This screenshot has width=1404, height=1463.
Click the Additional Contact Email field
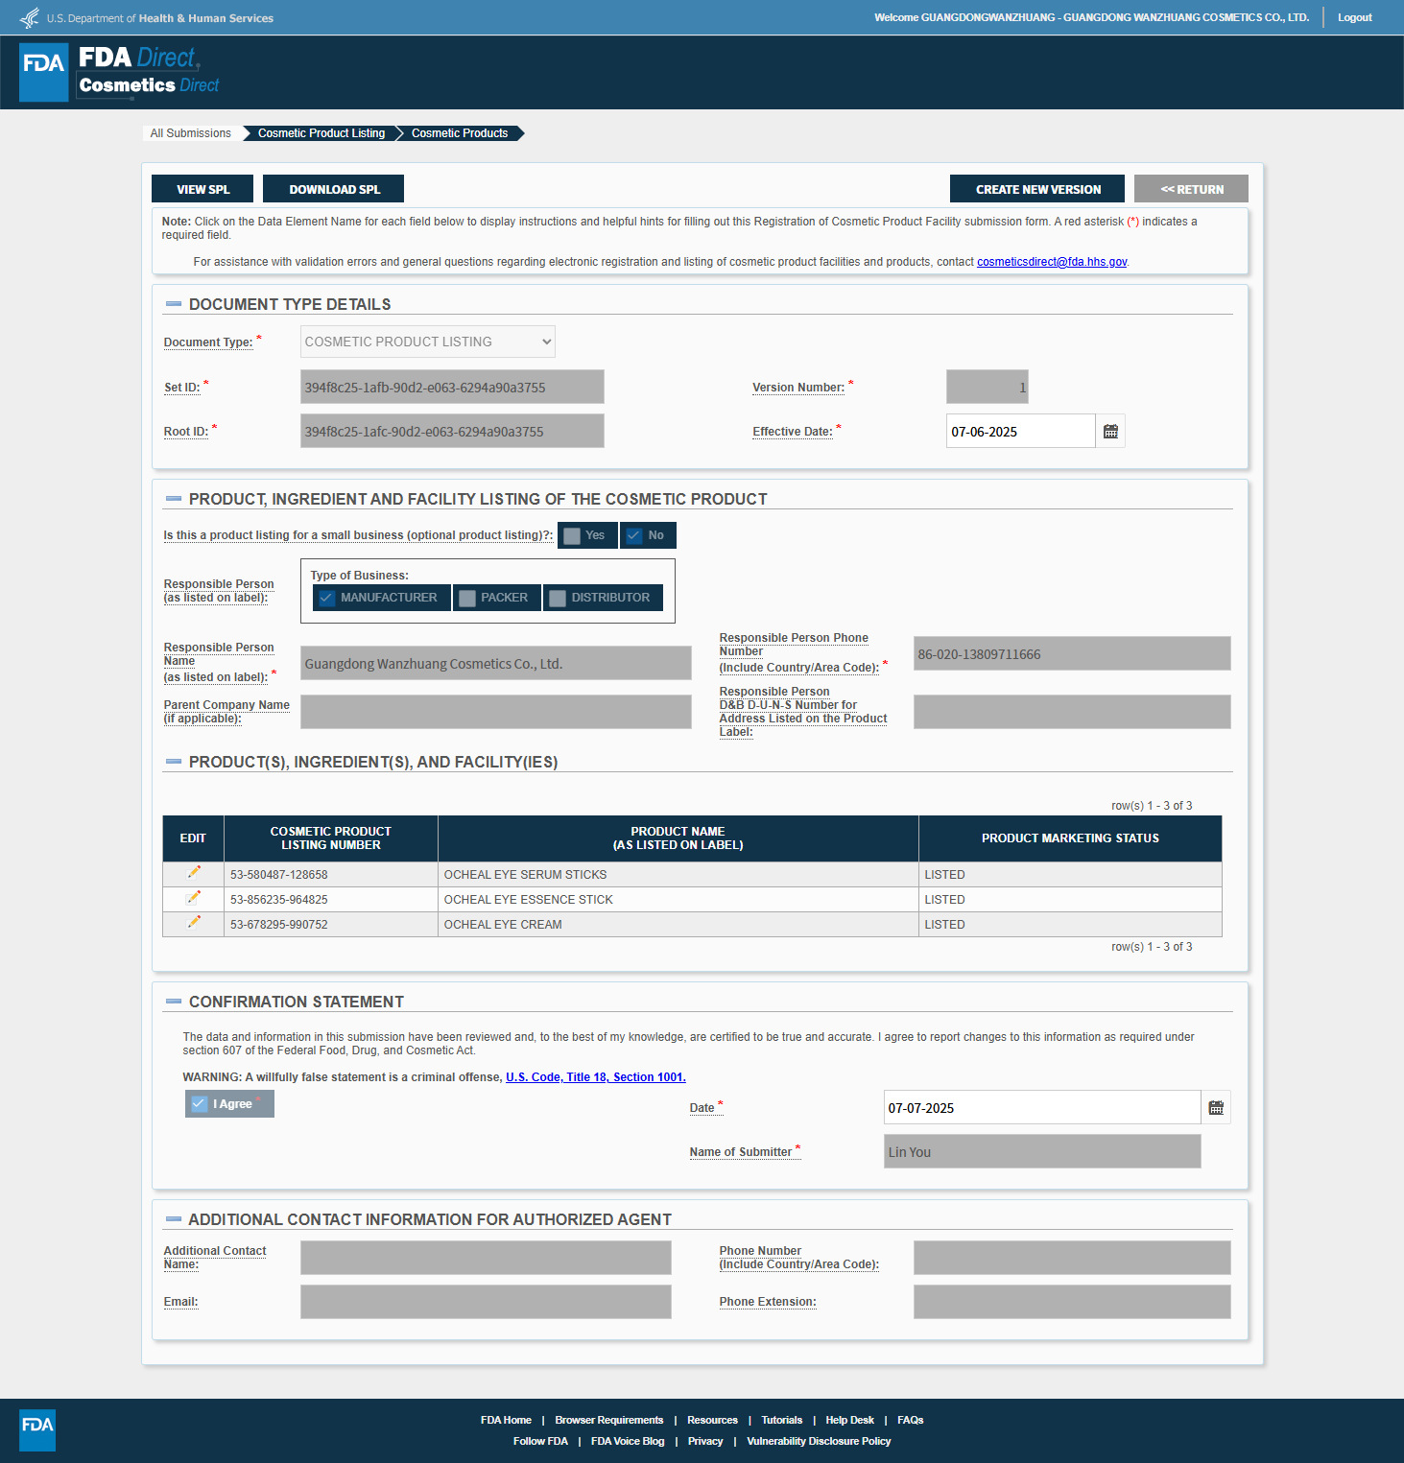point(486,1302)
